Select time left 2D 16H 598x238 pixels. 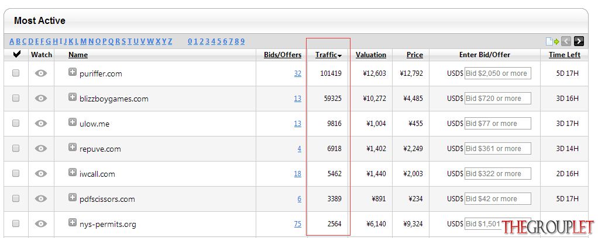tap(567, 174)
